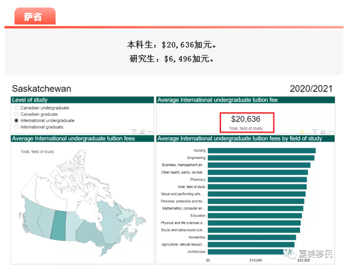Screen dimensions: 345x276
Task: Click filter icon in Level of study panel
Action: pos(134,131)
